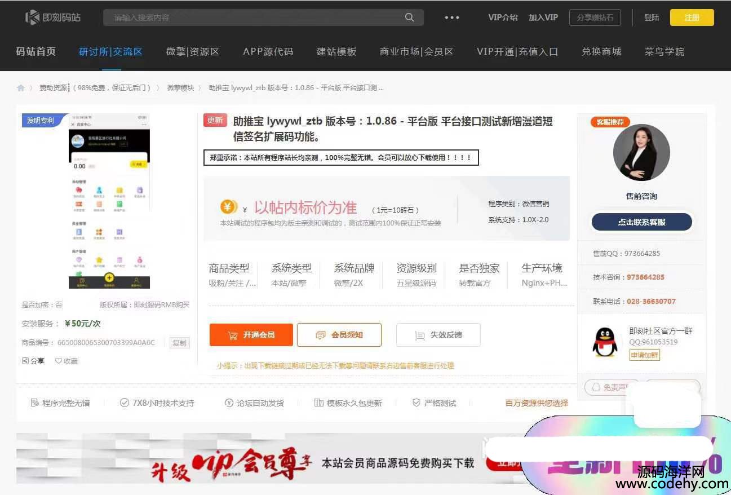Click the 客服推荐 orange badge
The width and height of the screenshot is (731, 495).
(x=610, y=122)
